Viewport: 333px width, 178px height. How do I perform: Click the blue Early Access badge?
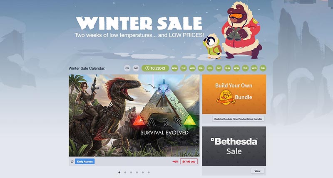[x=85, y=161]
